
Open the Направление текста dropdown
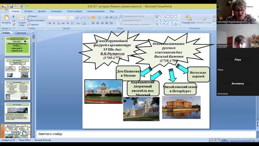pyautogui.click(x=133, y=16)
